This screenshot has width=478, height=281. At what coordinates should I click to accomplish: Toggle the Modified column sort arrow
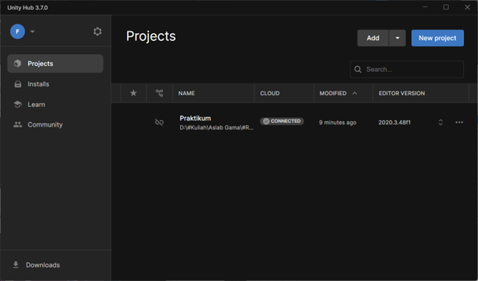pos(354,93)
